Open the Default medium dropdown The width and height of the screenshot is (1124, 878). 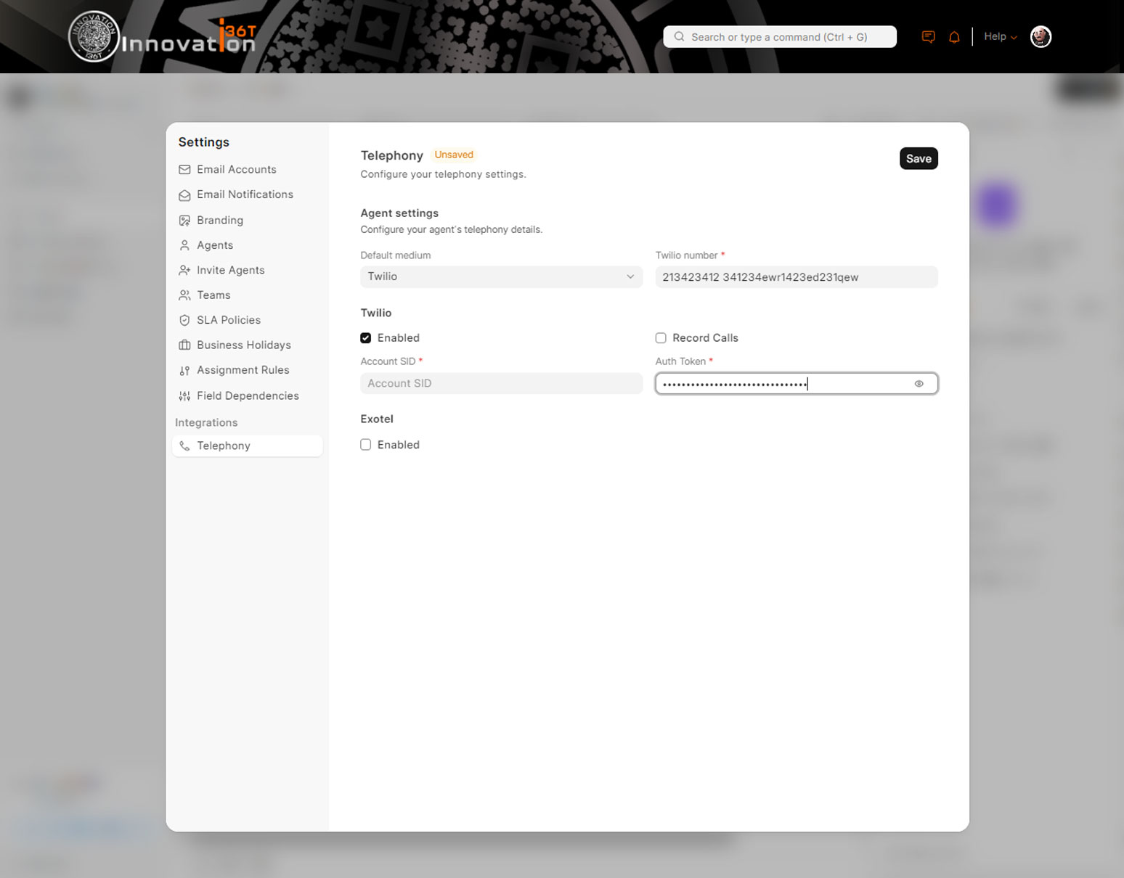pos(501,276)
